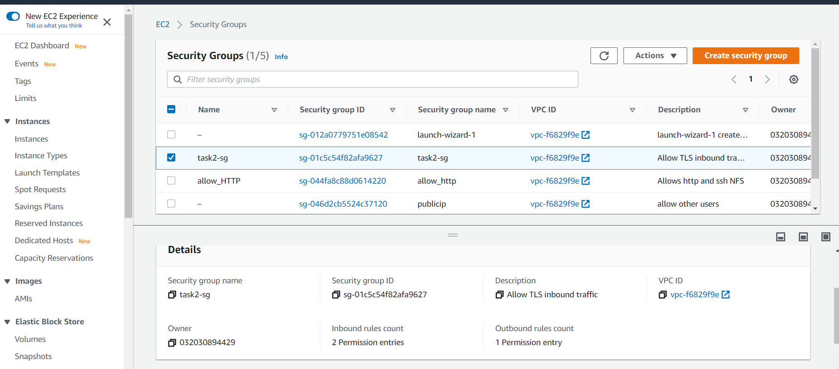
Task: Click the table vertical scrollbar
Action: point(815,113)
